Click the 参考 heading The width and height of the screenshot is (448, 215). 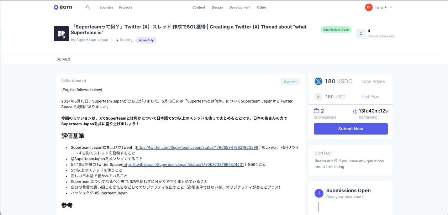point(67,205)
